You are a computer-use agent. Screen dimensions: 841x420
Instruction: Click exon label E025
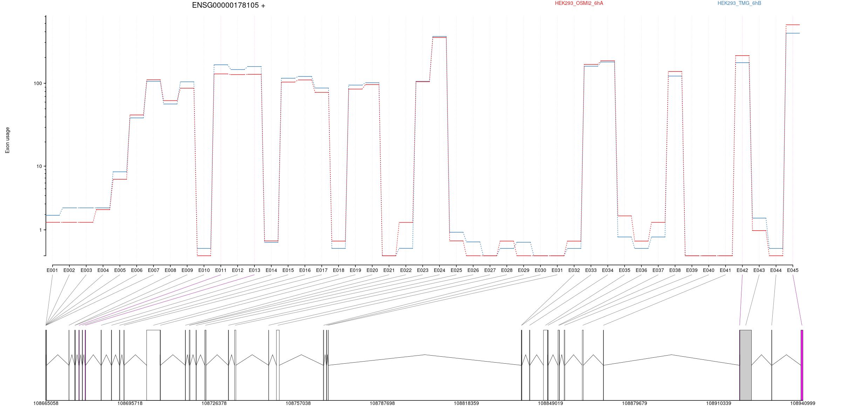tap(456, 270)
